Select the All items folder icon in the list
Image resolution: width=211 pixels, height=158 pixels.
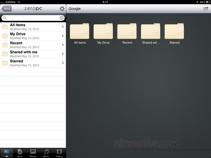[5, 27]
